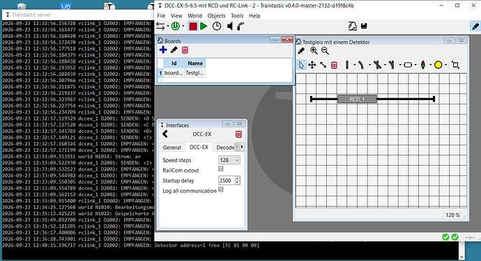Click the 120 % zoom status label
Screen dimensions: 481x261
click(453, 215)
